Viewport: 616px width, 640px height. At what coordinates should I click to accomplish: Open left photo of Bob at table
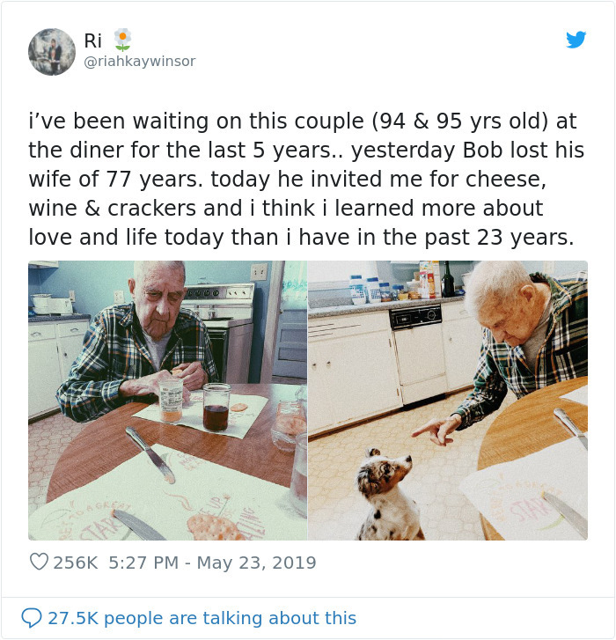click(x=167, y=400)
